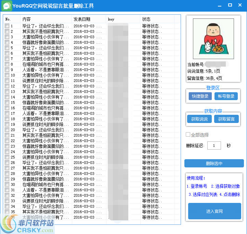The image size is (247, 234).
Task: Click the 获取说说 button
Action: pos(199,119)
